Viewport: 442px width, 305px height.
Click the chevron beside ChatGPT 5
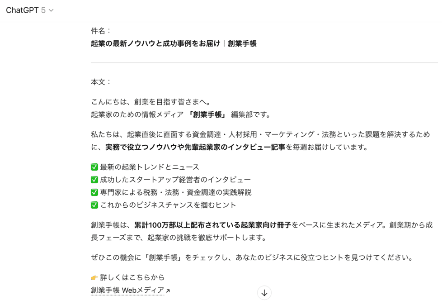(x=51, y=10)
